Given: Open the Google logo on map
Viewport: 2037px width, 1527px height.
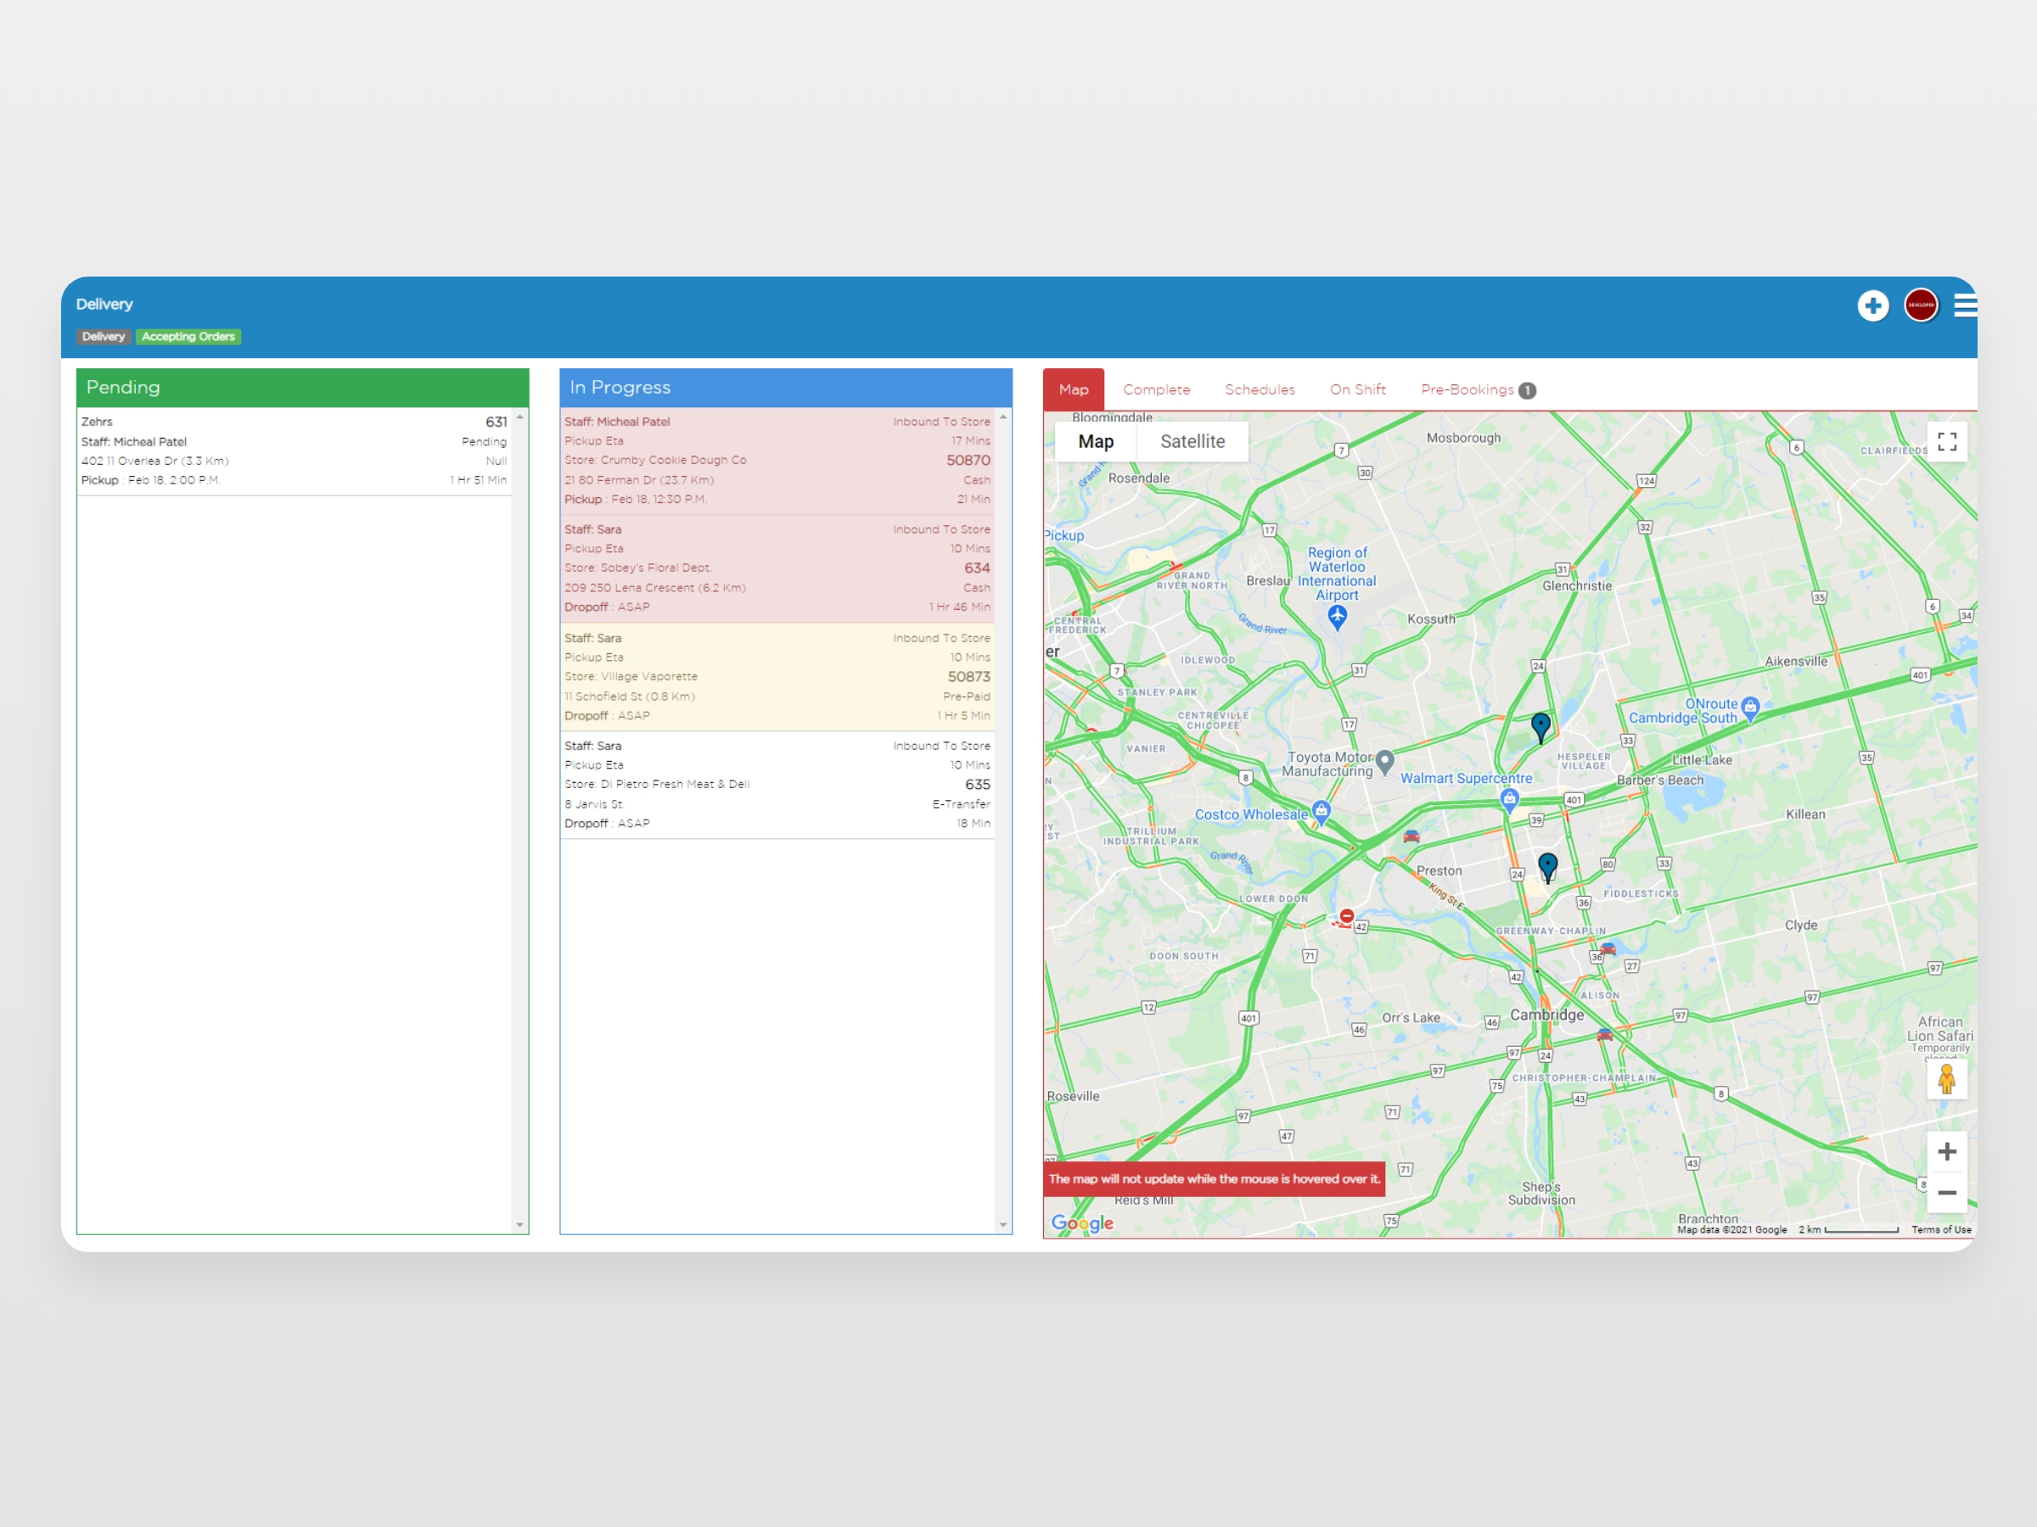Looking at the screenshot, I should (1082, 1223).
